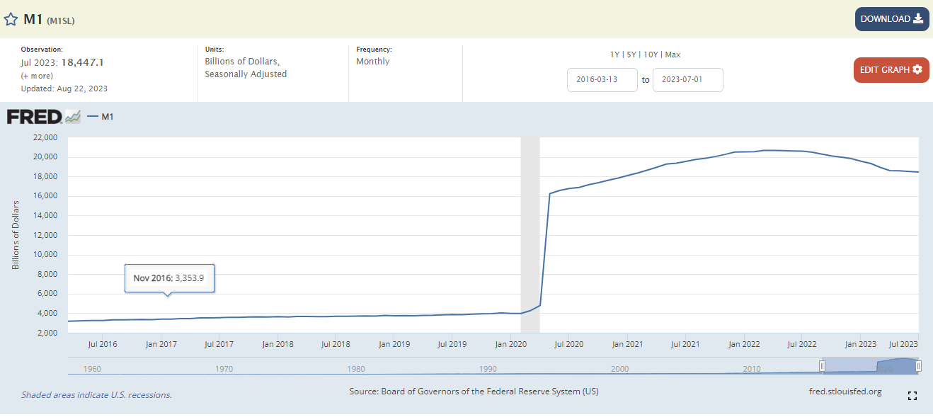Screen dimensions: 933x417
Task: Select the 1Y date range
Action: pyautogui.click(x=614, y=55)
